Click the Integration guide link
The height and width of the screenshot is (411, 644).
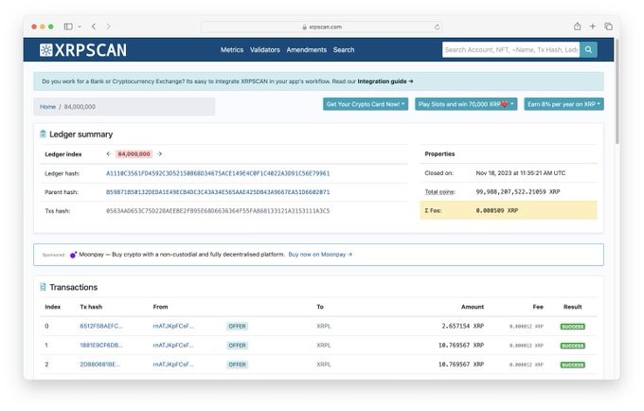385,81
